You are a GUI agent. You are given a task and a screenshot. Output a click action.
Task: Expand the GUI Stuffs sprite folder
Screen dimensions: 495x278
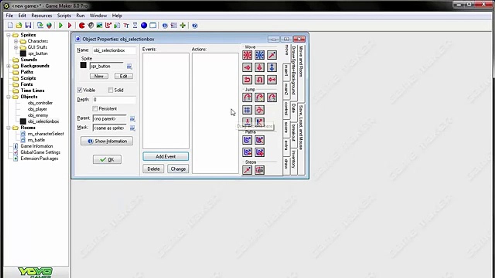click(16, 47)
